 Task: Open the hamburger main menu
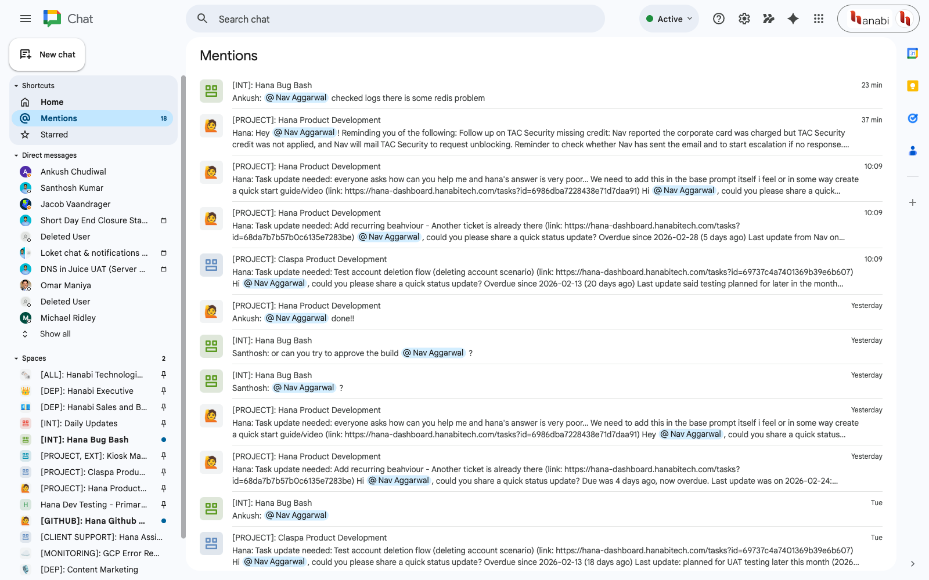coord(25,18)
